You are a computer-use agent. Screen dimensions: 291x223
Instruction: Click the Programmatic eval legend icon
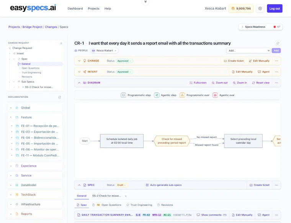click(x=182, y=95)
